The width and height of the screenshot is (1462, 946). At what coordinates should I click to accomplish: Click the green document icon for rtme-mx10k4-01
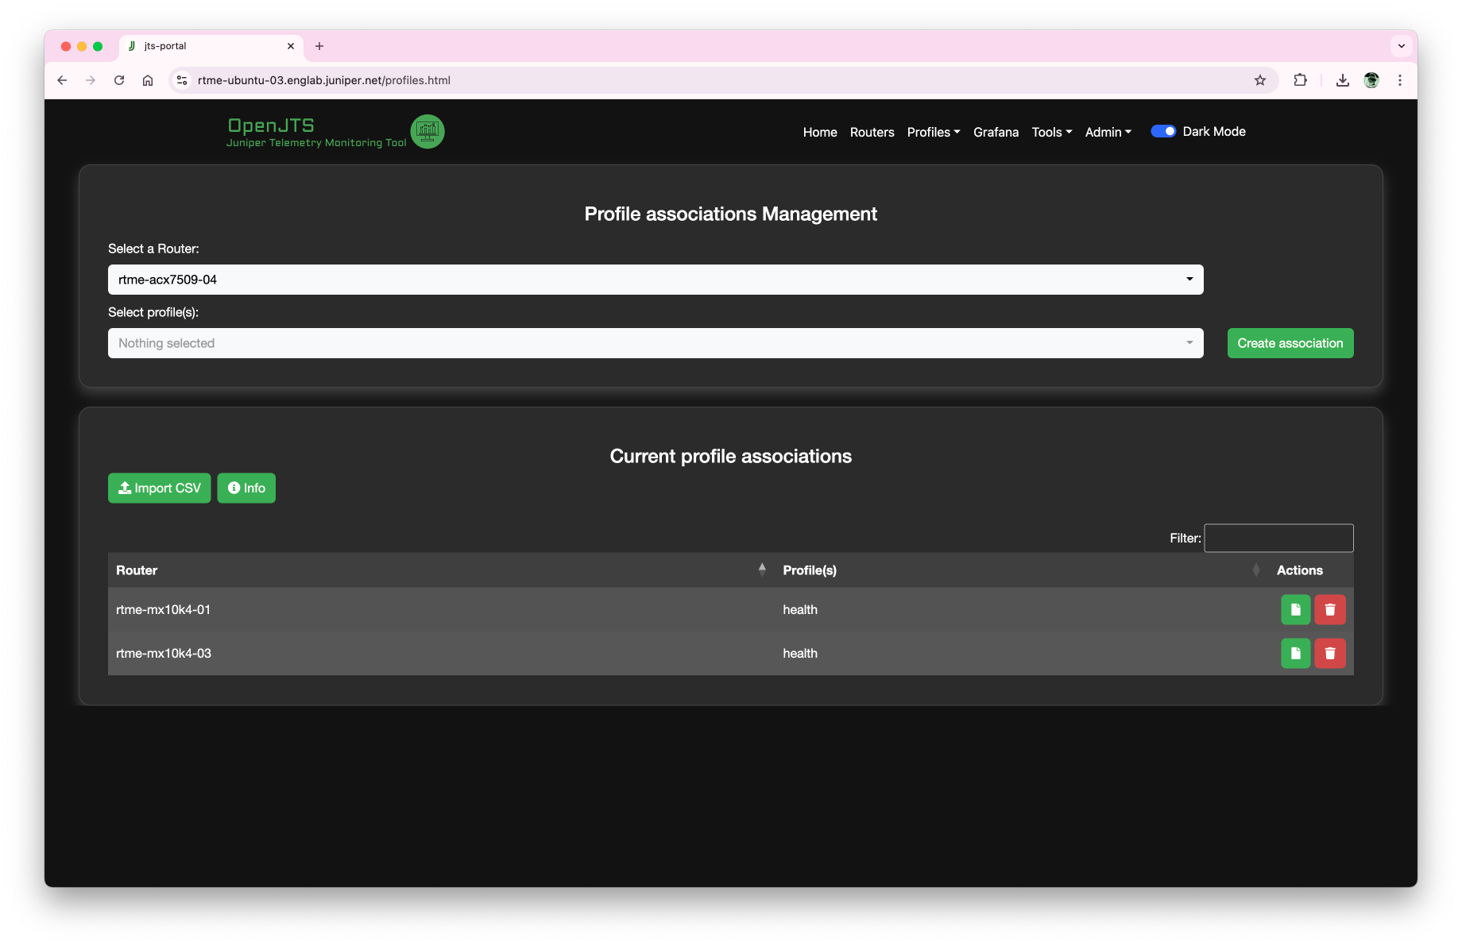tap(1295, 610)
